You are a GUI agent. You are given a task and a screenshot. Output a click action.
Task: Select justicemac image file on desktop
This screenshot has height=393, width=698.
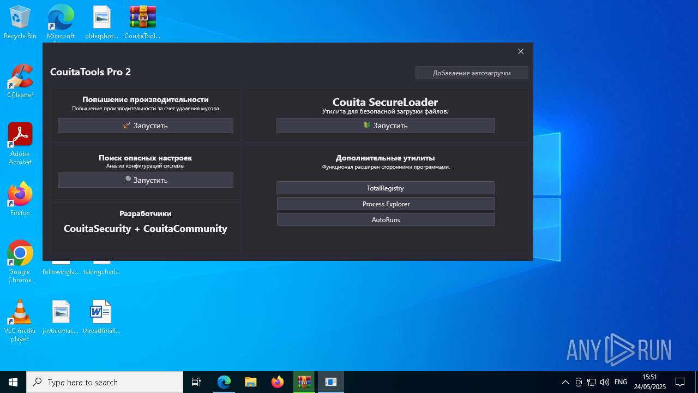(x=61, y=317)
